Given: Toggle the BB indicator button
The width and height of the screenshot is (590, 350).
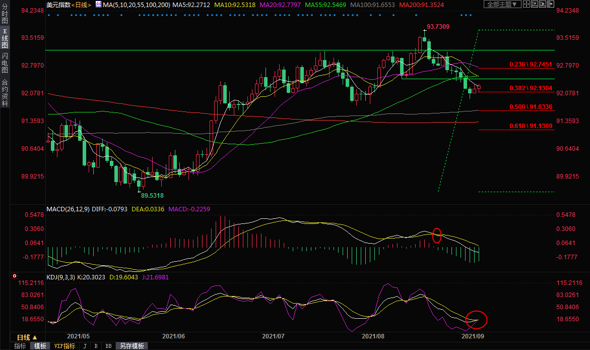Looking at the screenshot, I should tap(108, 346).
